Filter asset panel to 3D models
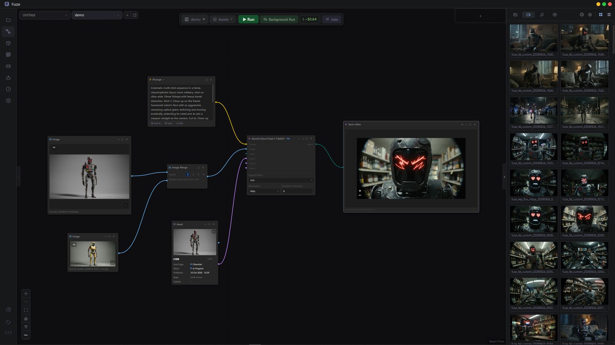Image resolution: width=615 pixels, height=345 pixels. [555, 15]
